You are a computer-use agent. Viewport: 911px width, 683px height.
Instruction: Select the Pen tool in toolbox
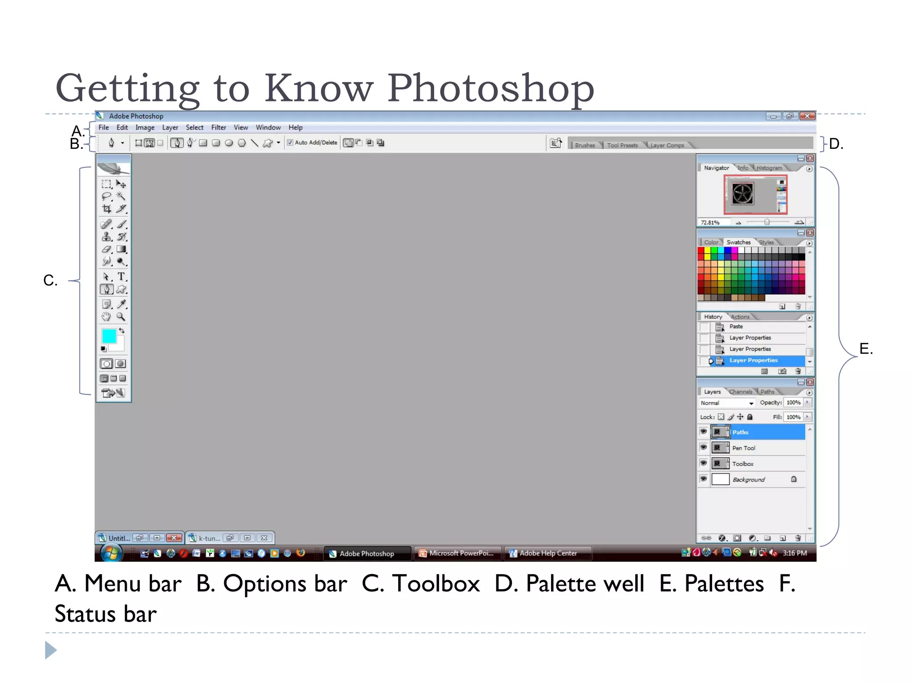click(x=106, y=289)
